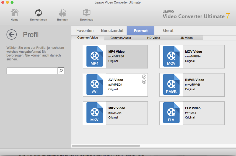Choose the MP4 Video profile
The height and width of the screenshot is (156, 236).
[x=115, y=57]
